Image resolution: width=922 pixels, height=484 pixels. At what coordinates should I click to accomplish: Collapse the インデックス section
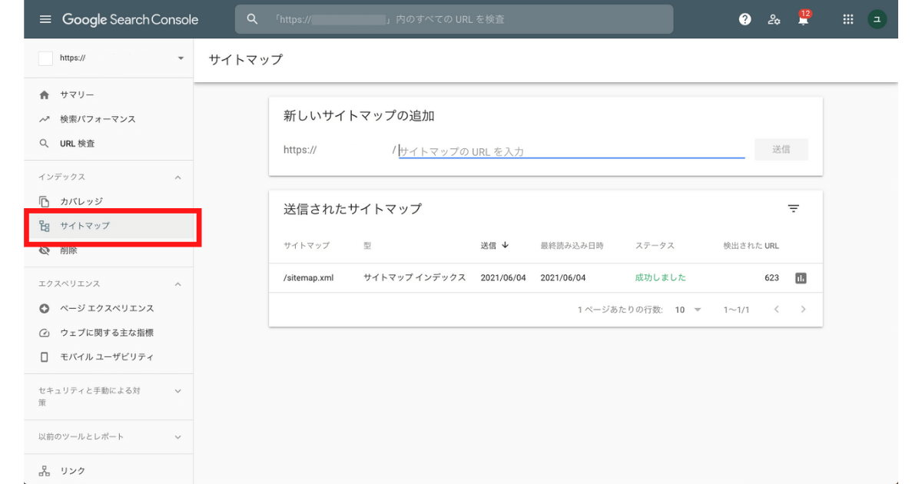click(x=178, y=177)
